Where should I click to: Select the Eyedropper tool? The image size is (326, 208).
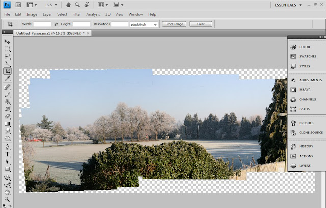7,78
